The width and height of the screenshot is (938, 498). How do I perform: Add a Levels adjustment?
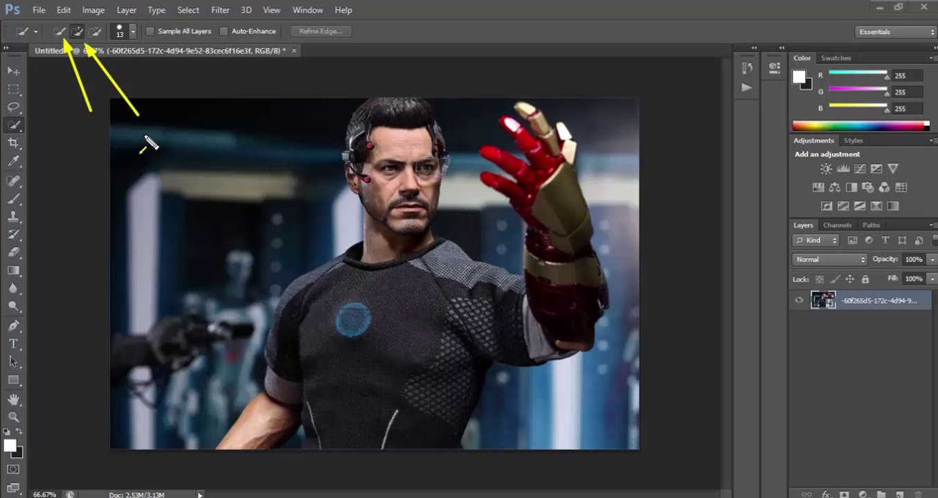[842, 169]
